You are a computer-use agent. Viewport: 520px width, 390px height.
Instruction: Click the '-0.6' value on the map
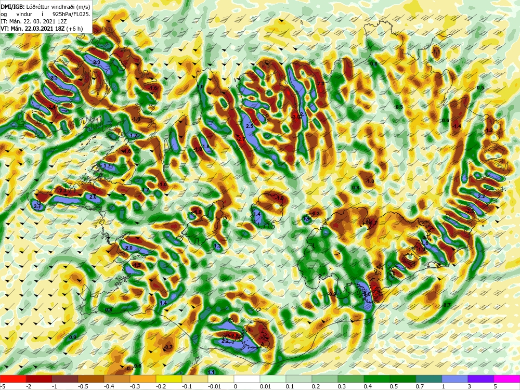[x=446, y=121]
